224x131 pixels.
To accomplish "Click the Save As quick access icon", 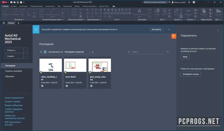I will [21, 2].
